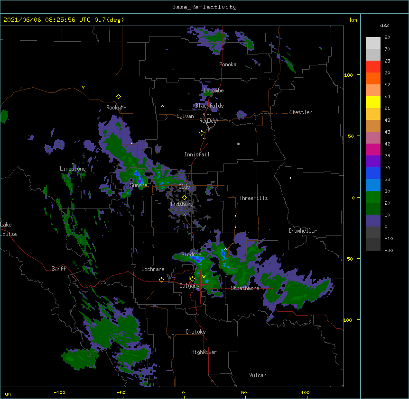The width and height of the screenshot is (409, 399).
Task: Click the white plus marker north of Drumheller
Action: pyautogui.click(x=290, y=178)
